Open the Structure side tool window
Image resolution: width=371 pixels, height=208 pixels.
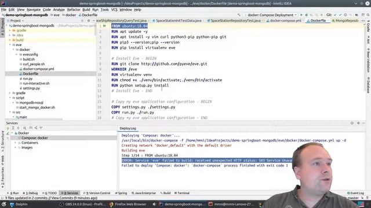[x=2, y=141]
